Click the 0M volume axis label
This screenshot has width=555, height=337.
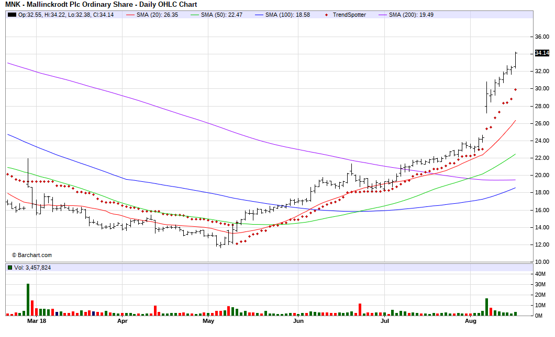point(539,316)
